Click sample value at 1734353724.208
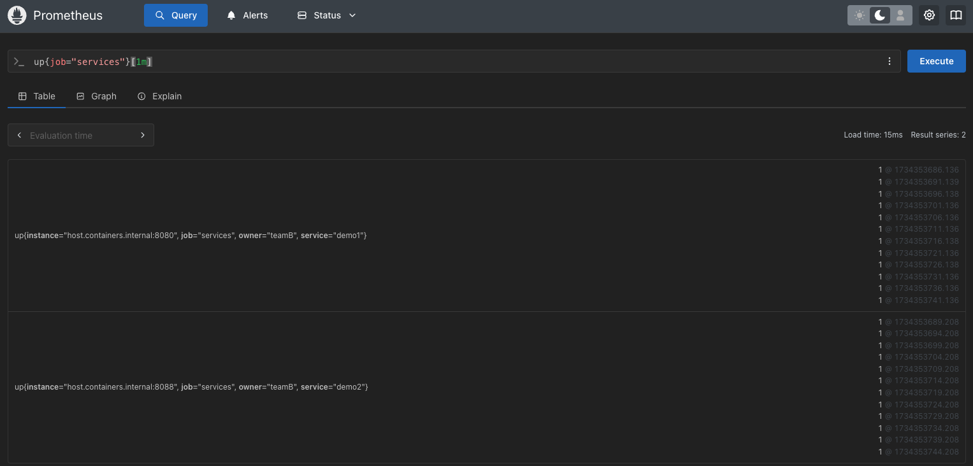973x466 pixels. (x=918, y=405)
